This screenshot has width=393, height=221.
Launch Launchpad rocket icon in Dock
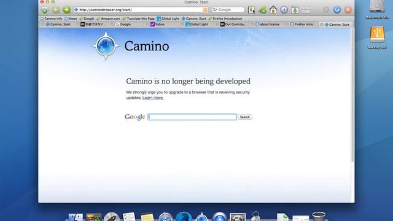coord(112,217)
